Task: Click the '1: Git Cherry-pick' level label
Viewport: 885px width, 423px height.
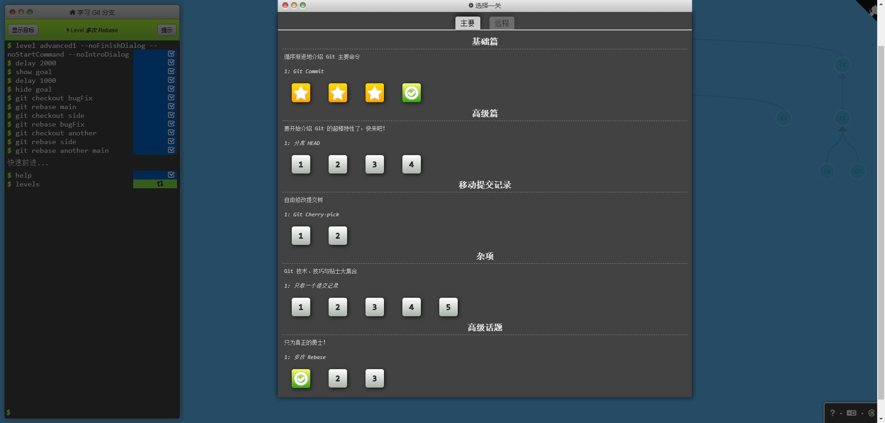Action: pos(312,214)
